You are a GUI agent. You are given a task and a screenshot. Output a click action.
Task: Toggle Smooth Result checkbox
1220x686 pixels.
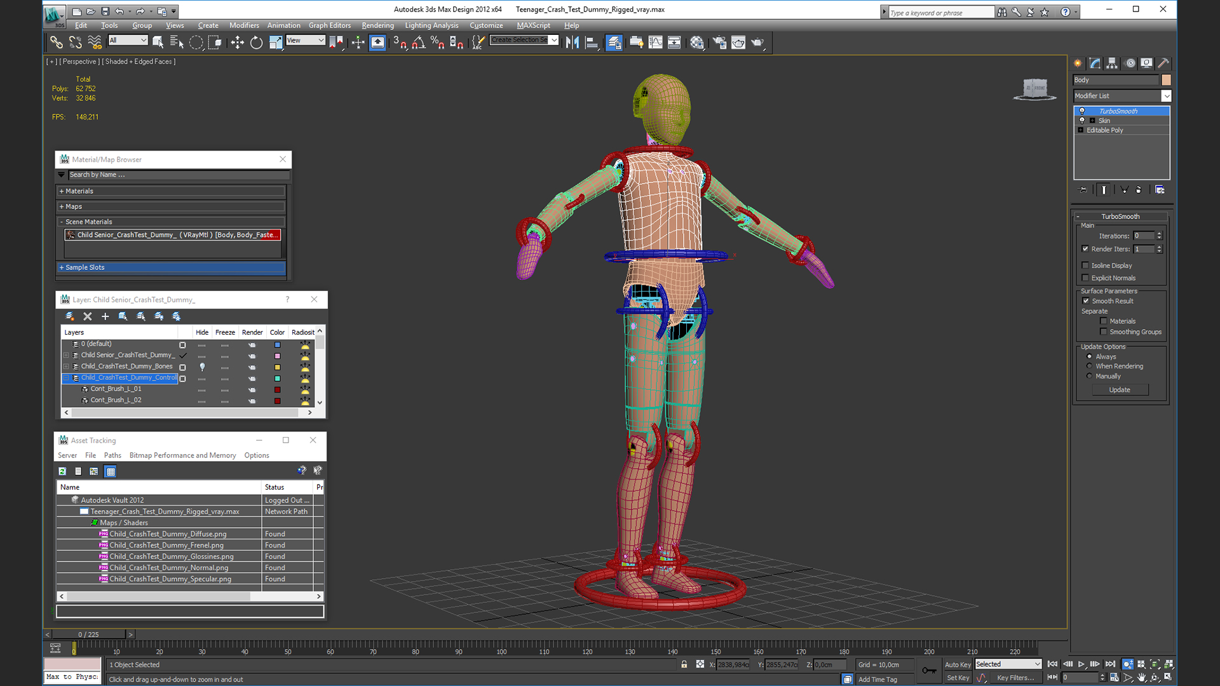[x=1086, y=301]
